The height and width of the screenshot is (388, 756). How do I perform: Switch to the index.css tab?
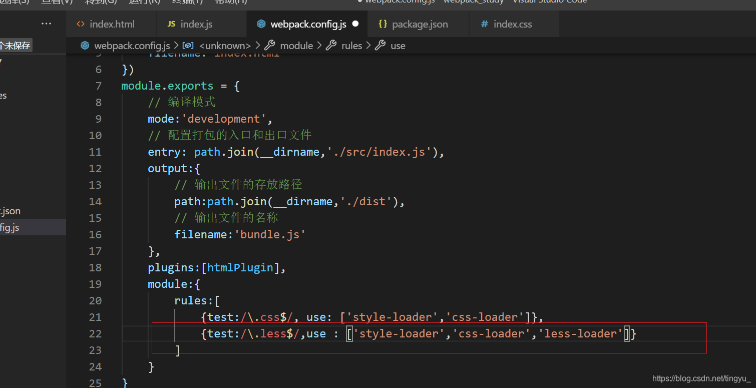coord(513,24)
